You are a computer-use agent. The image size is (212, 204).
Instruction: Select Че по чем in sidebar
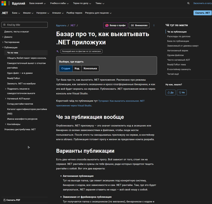pyautogui.click(x=26, y=53)
